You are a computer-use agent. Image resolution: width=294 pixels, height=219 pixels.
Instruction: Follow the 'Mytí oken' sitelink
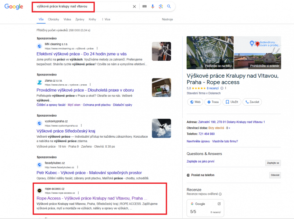click(x=74, y=105)
